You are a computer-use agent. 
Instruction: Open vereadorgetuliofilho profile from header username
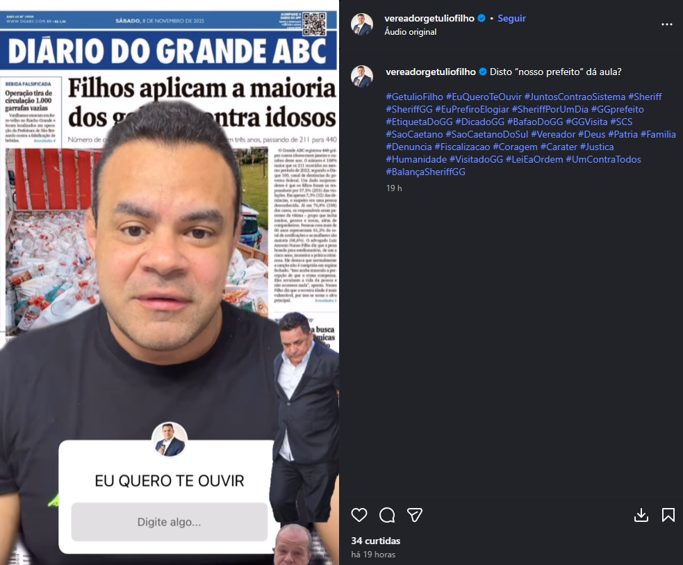click(x=429, y=18)
